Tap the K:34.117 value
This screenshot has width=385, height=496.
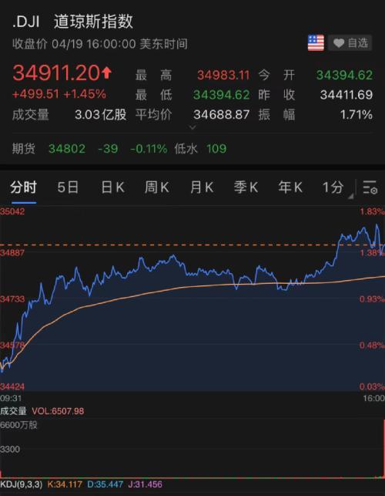[x=65, y=484]
